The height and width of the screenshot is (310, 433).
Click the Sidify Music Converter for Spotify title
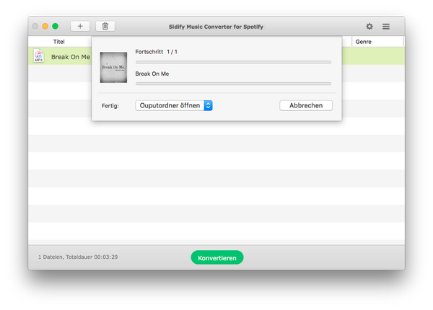click(x=216, y=27)
